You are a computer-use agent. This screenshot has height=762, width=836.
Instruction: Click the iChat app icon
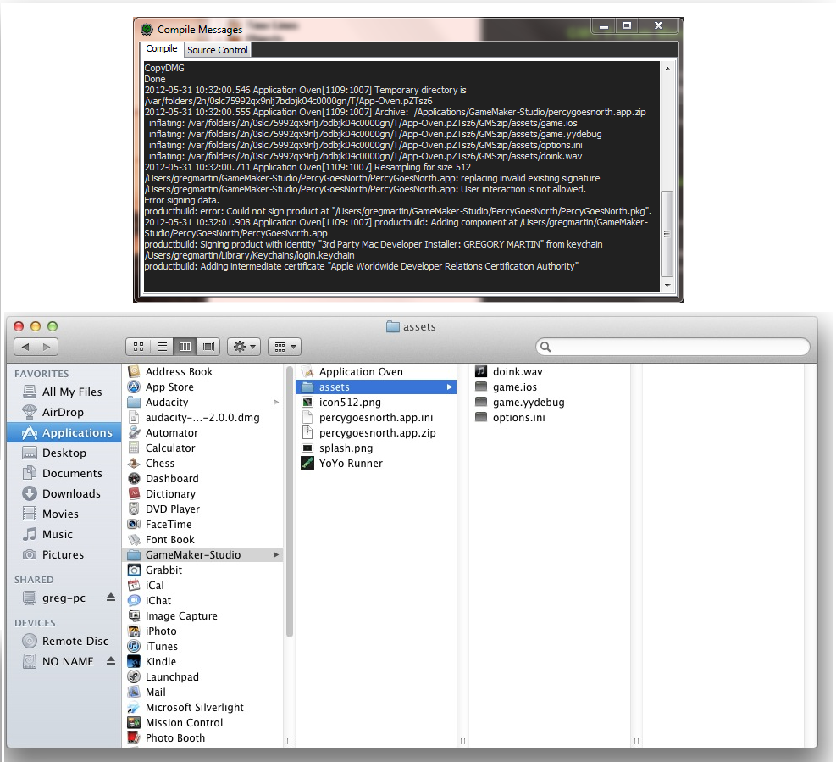tap(135, 600)
